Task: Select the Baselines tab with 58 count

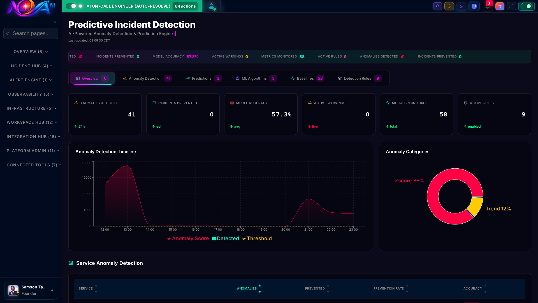Action: point(307,78)
